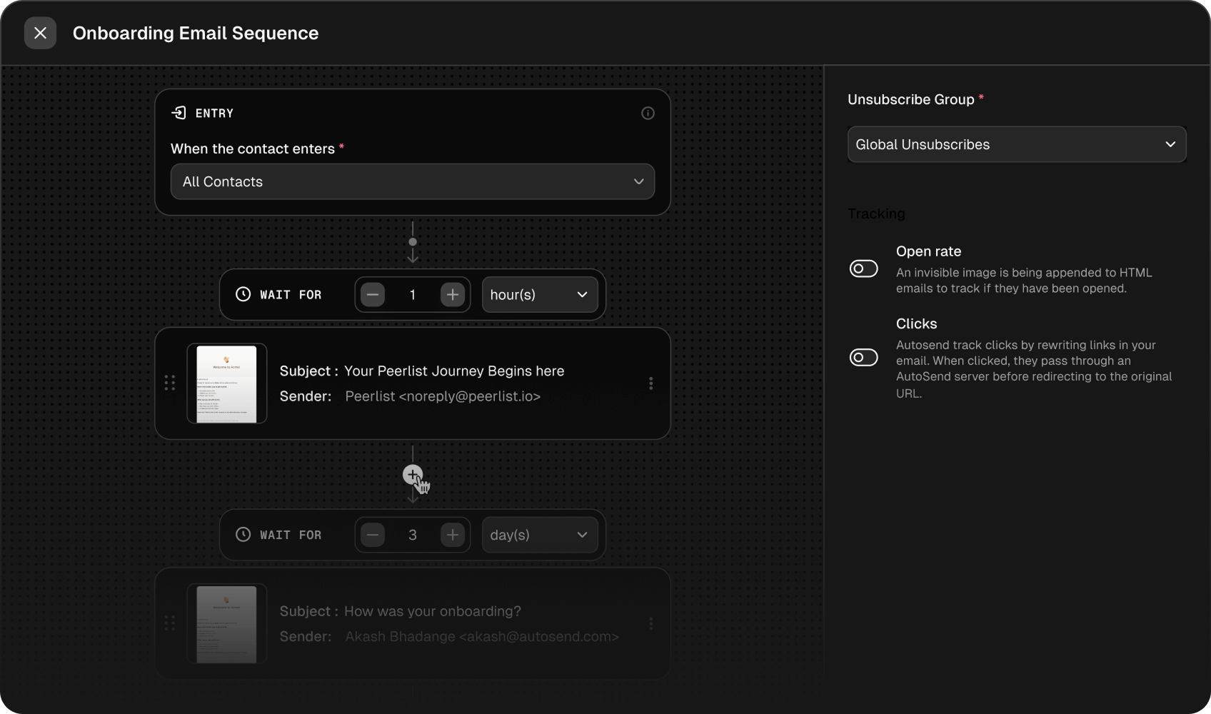Viewport: 1211px width, 714px height.
Task: Enable Clicks tracking
Action: tap(863, 357)
